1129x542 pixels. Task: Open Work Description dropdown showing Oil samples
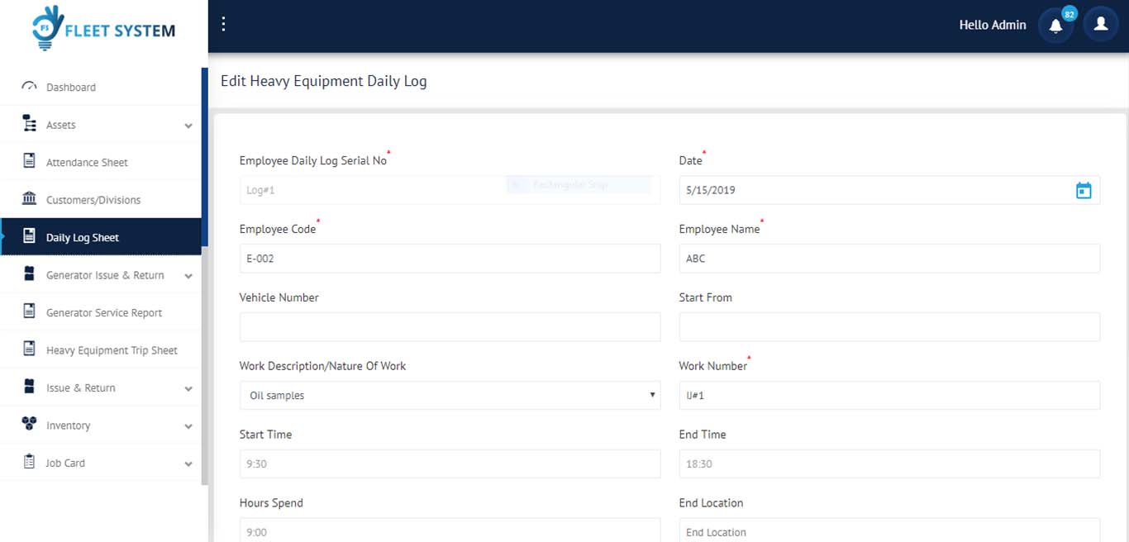(x=450, y=396)
